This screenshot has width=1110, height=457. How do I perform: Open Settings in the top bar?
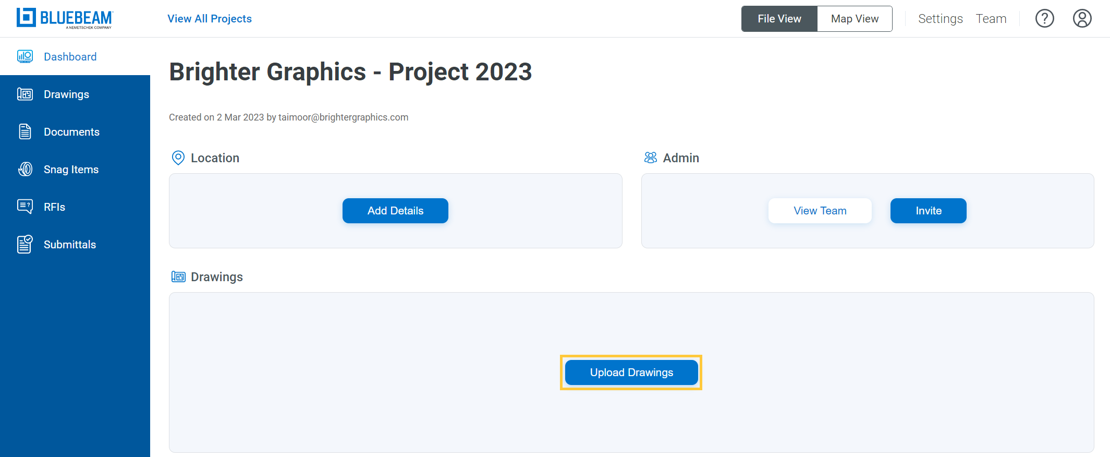click(940, 19)
